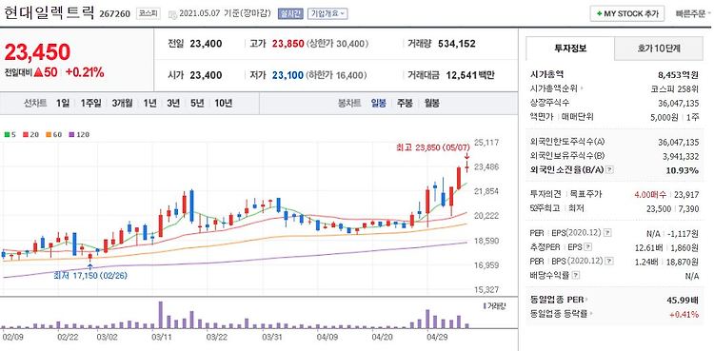Open the 빠른주문 dropdown
This screenshot has height=351, width=714.
(694, 13)
